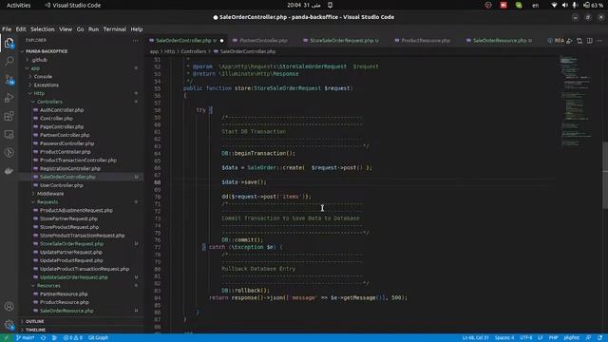The width and height of the screenshot is (608, 342).
Task: Open the Search view in the activity bar
Action: [9, 61]
